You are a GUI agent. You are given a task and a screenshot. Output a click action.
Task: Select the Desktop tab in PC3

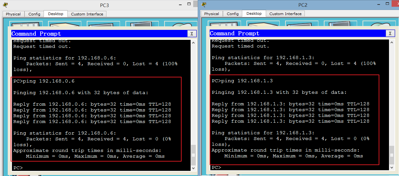[x=55, y=14]
